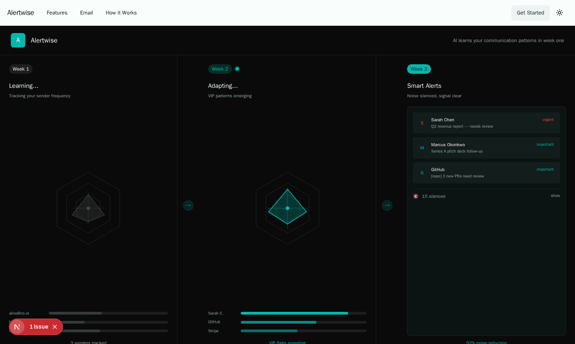This screenshot has width=575, height=344.
Task: Open Sarah Chen's Q2 revenue report alert
Action: click(486, 123)
